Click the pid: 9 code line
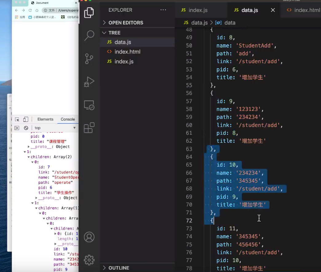Image resolution: width=321 pixels, height=272 pixels. coord(227,197)
